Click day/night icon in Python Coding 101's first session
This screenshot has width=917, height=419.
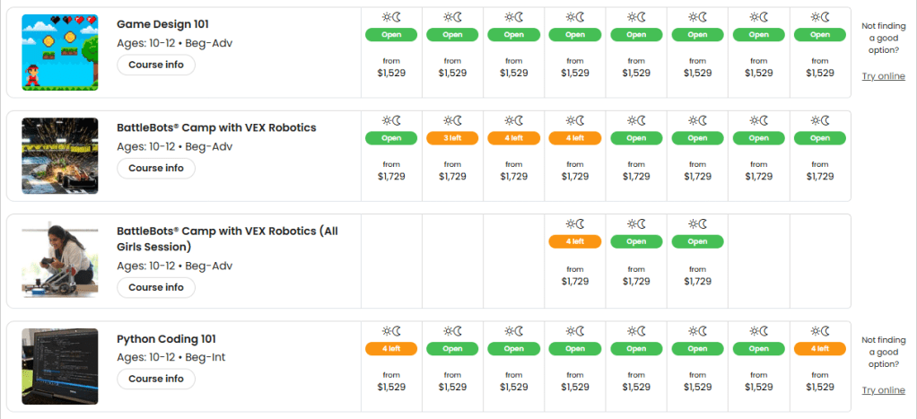(x=391, y=331)
